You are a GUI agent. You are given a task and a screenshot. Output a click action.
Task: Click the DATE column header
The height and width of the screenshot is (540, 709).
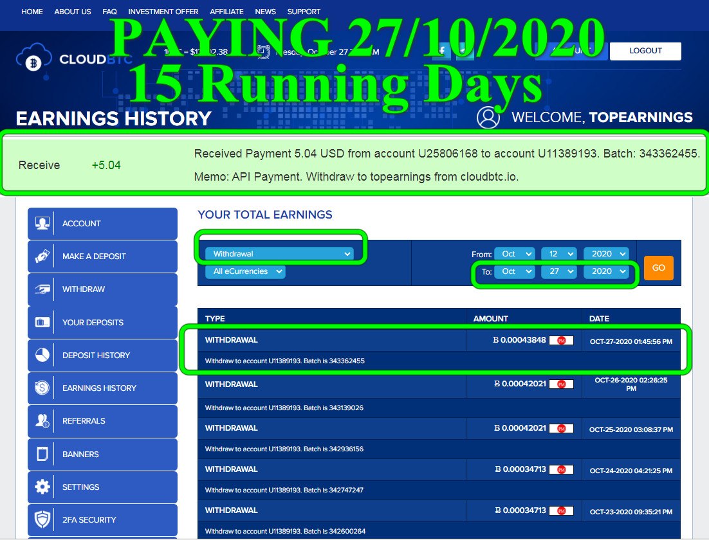599,319
